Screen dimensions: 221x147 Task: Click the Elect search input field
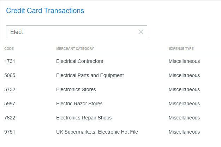(71, 32)
